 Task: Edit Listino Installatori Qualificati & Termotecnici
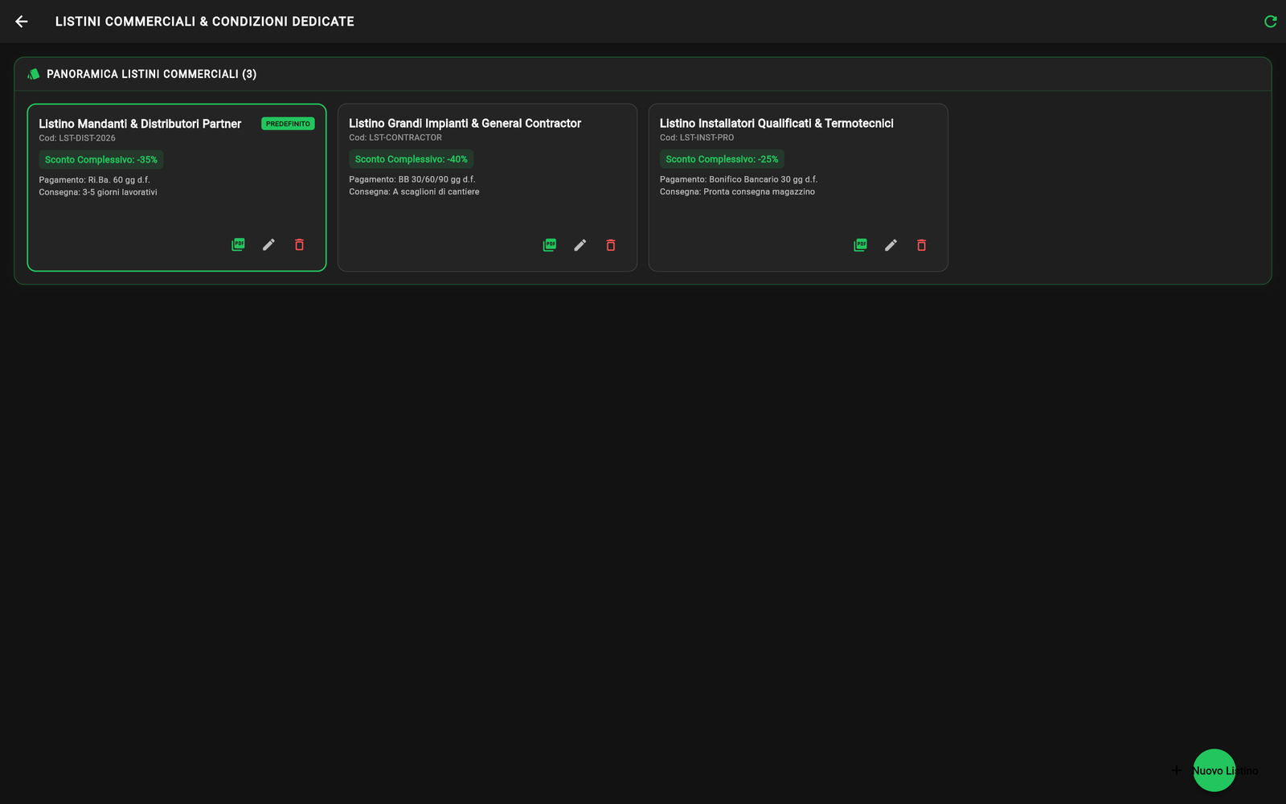point(891,245)
